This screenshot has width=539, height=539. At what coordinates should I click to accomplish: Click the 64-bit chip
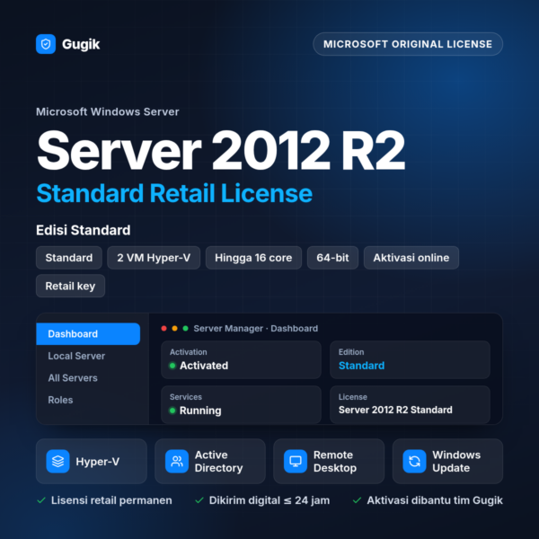click(332, 258)
